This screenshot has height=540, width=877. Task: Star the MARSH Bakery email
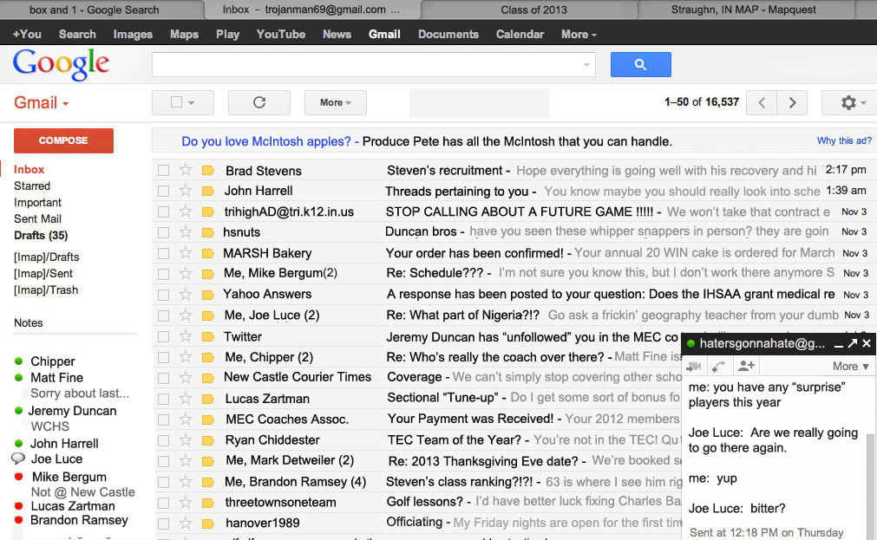(186, 253)
